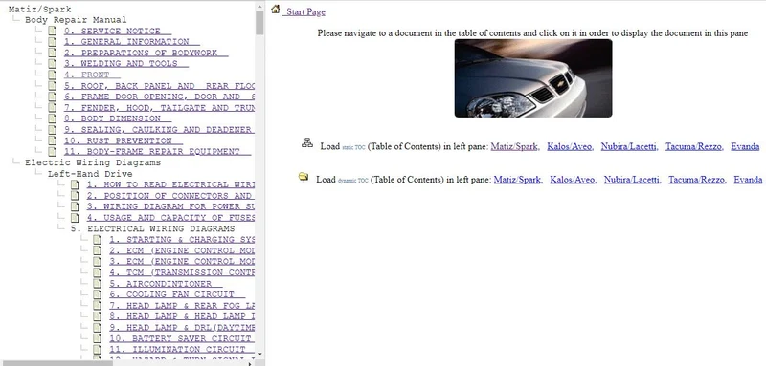Open '10. BATTERY SAVER CIRCUIT' diagram
The height and width of the screenshot is (366, 766).
click(182, 338)
